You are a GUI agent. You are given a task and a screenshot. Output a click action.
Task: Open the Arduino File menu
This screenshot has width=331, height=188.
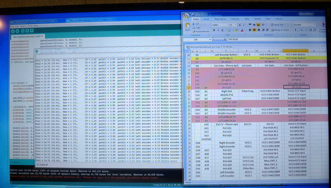12,27
